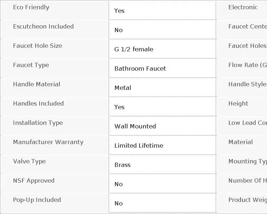Image resolution: width=267 pixels, height=214 pixels.
Task: Select the Electronic label in right column
Action: (x=243, y=7)
